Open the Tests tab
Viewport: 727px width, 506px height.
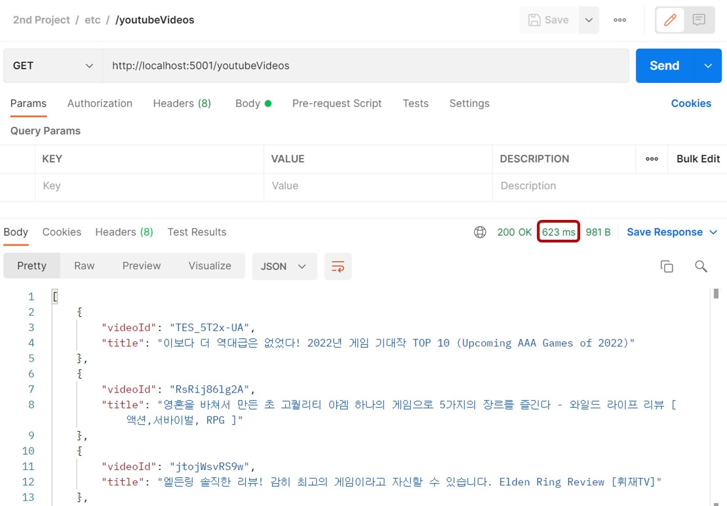(x=415, y=103)
